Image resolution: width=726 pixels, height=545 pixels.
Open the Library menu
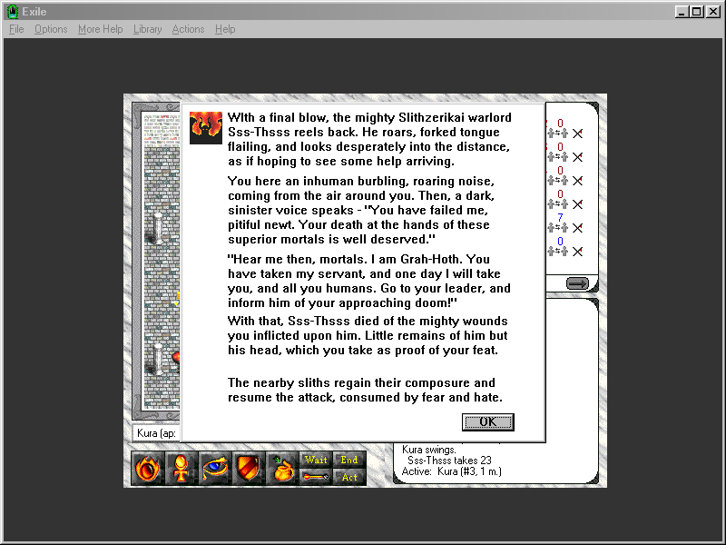(148, 29)
